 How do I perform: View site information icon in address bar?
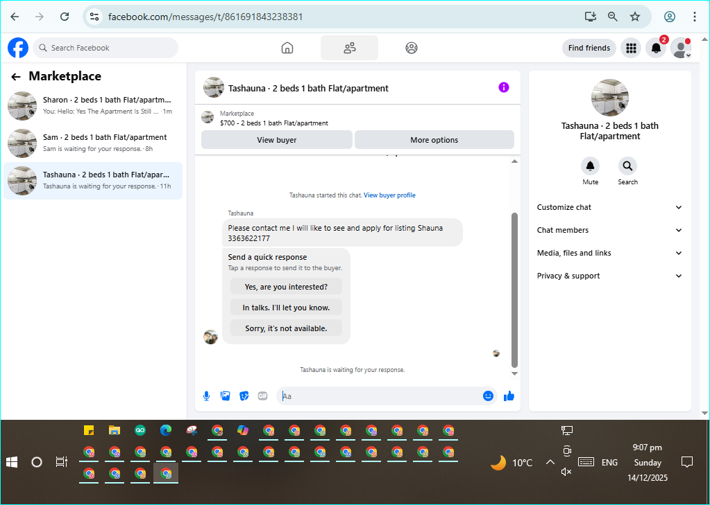94,17
